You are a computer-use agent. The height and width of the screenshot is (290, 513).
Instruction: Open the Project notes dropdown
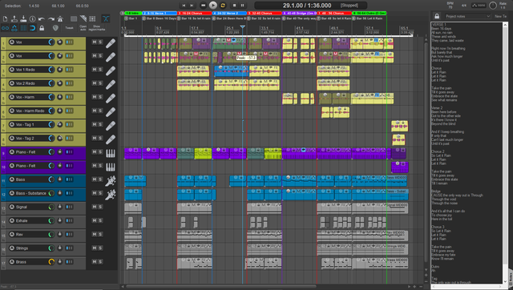(467, 16)
